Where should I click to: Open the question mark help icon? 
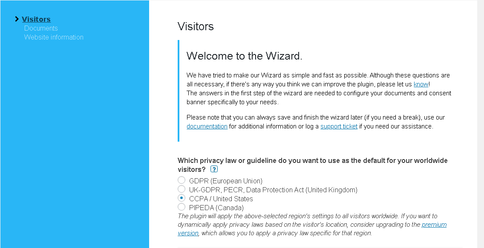[214, 169]
